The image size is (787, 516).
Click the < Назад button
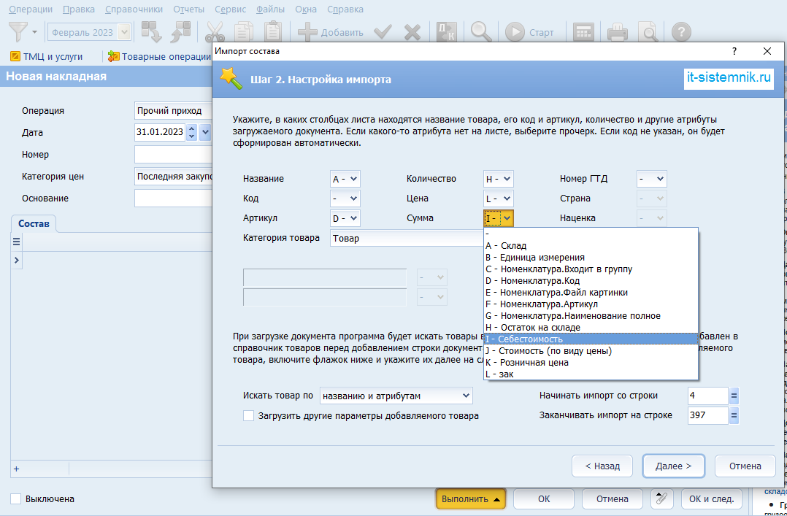click(x=602, y=466)
